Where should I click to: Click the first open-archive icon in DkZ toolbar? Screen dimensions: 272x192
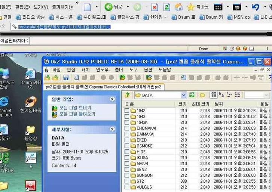48,77
